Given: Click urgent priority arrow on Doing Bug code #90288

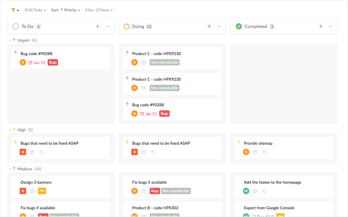Looking at the screenshot, I should point(127,104).
